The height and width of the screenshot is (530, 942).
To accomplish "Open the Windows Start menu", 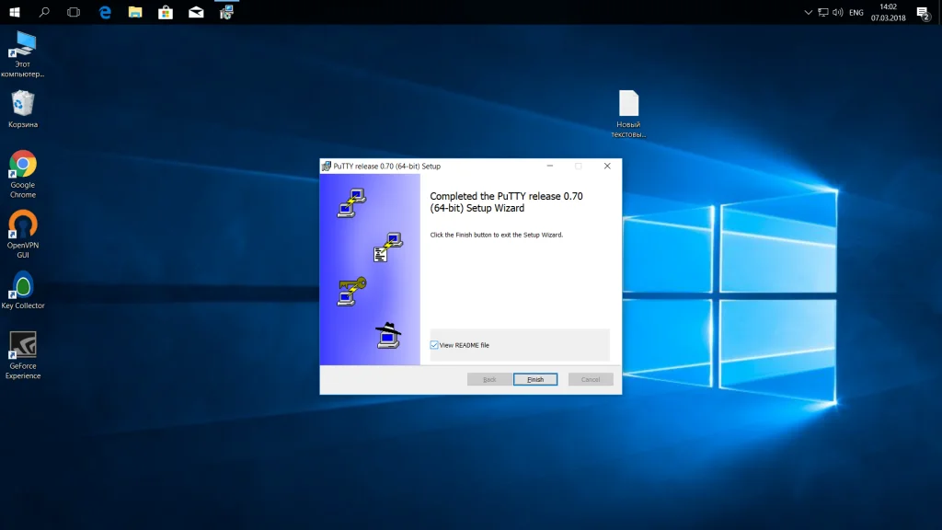I will (15, 12).
